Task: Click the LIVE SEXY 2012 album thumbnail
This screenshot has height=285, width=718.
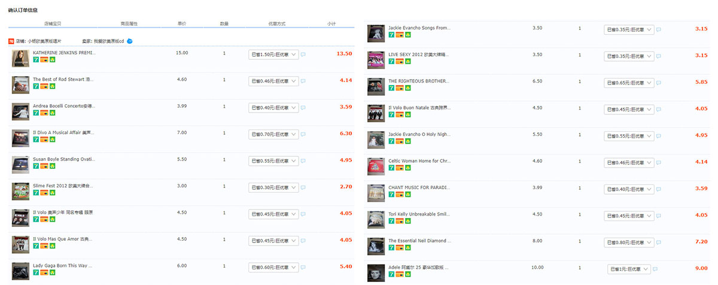Action: tap(376, 60)
